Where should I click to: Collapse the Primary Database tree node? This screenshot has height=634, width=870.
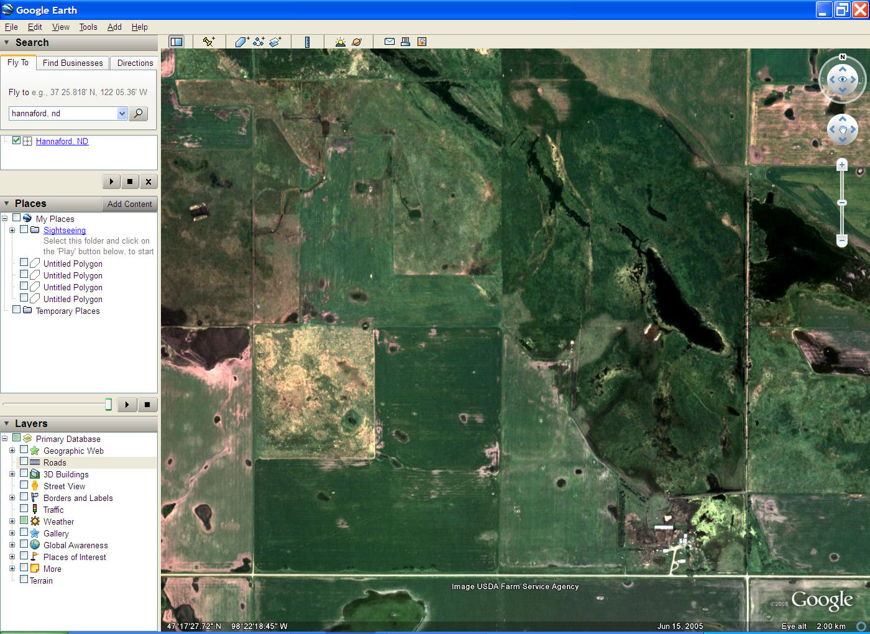coord(4,438)
